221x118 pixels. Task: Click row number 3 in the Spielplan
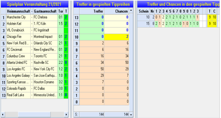coord(4,31)
